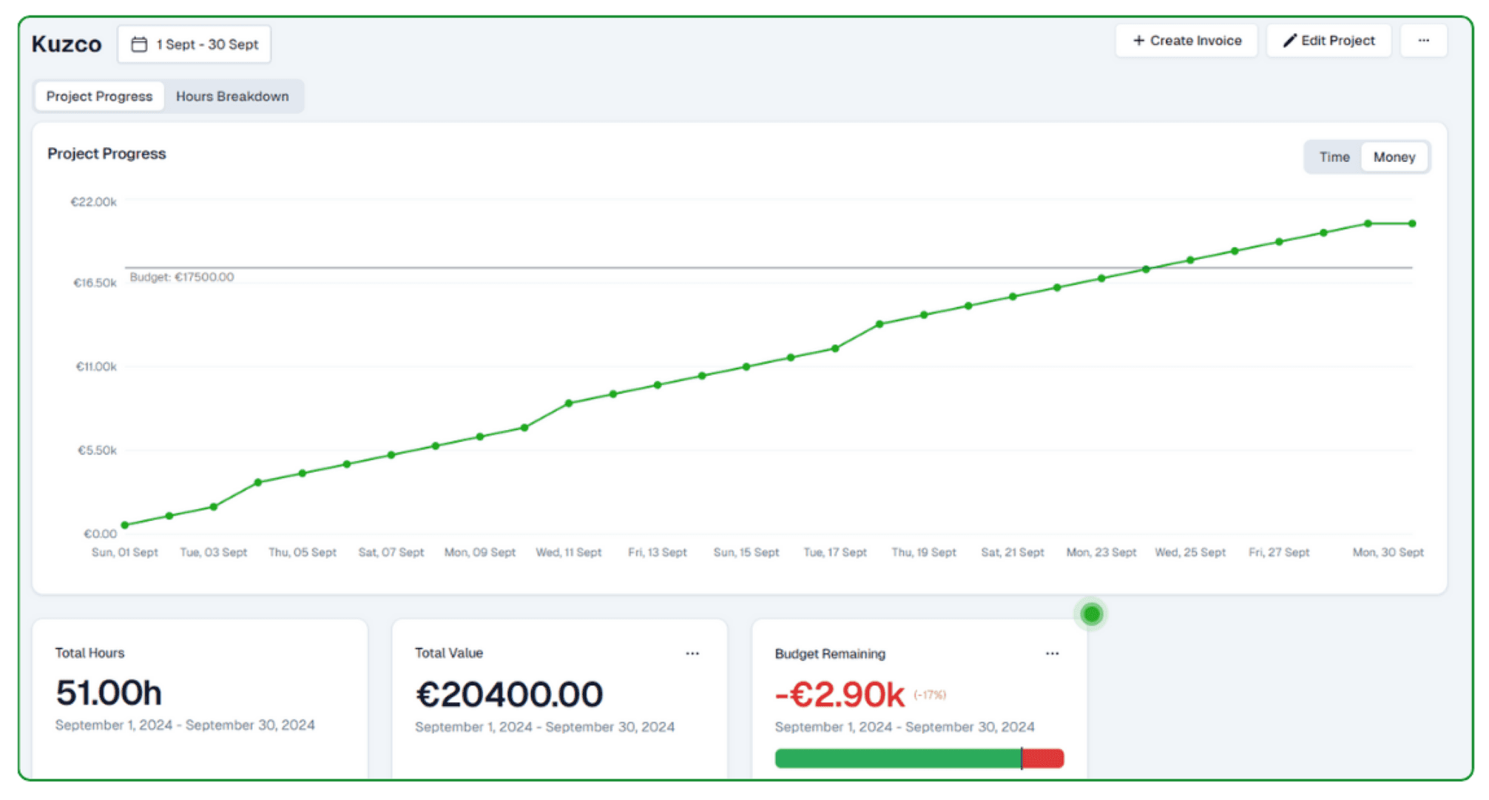The image size is (1489, 800).
Task: Click the (-17%) percentage label
Action: tap(930, 695)
